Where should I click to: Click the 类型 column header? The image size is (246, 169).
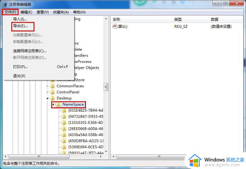point(191,19)
